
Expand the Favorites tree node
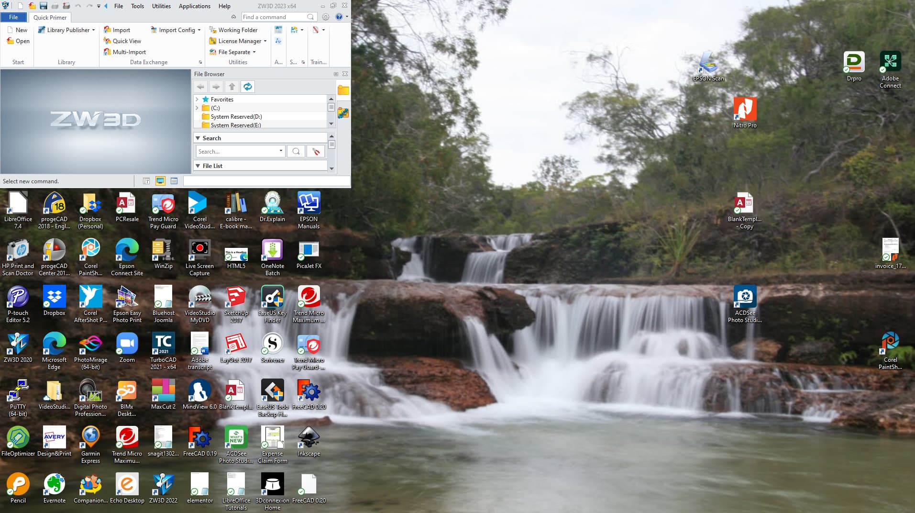point(197,100)
